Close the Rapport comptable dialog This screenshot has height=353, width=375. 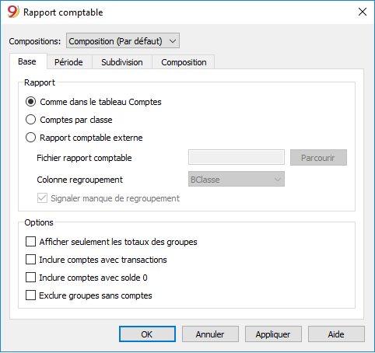(x=363, y=12)
